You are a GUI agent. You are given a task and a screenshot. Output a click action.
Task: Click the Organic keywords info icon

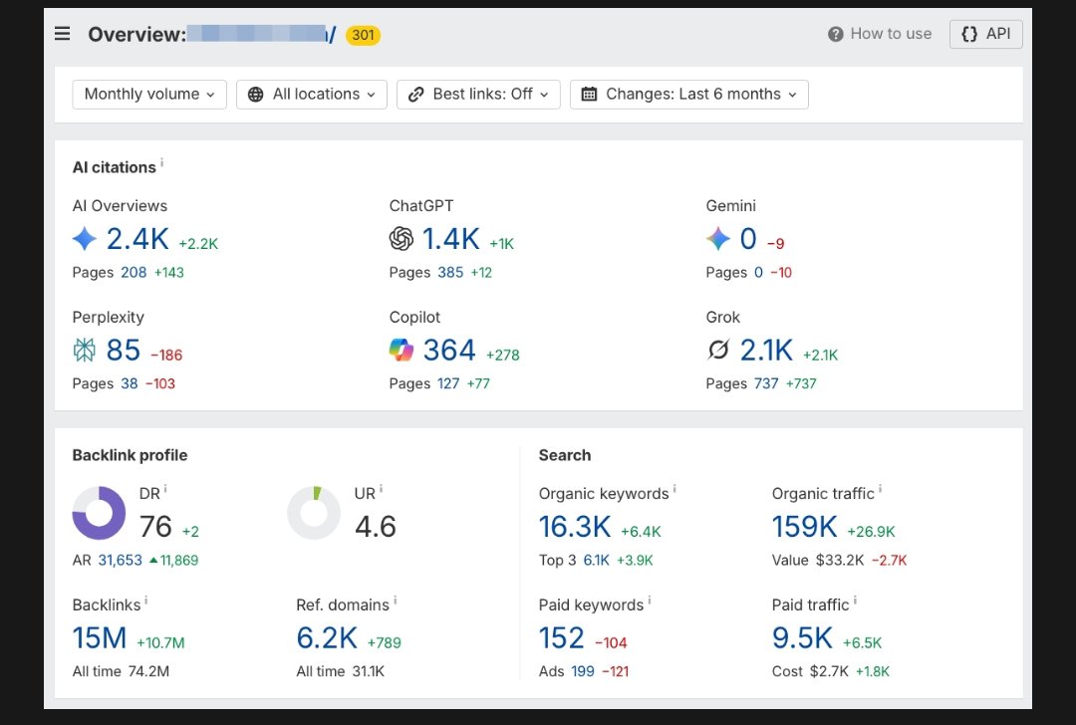[x=674, y=489]
